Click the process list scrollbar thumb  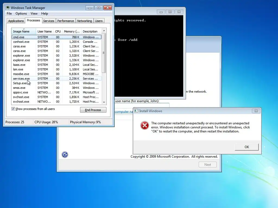click(x=104, y=53)
